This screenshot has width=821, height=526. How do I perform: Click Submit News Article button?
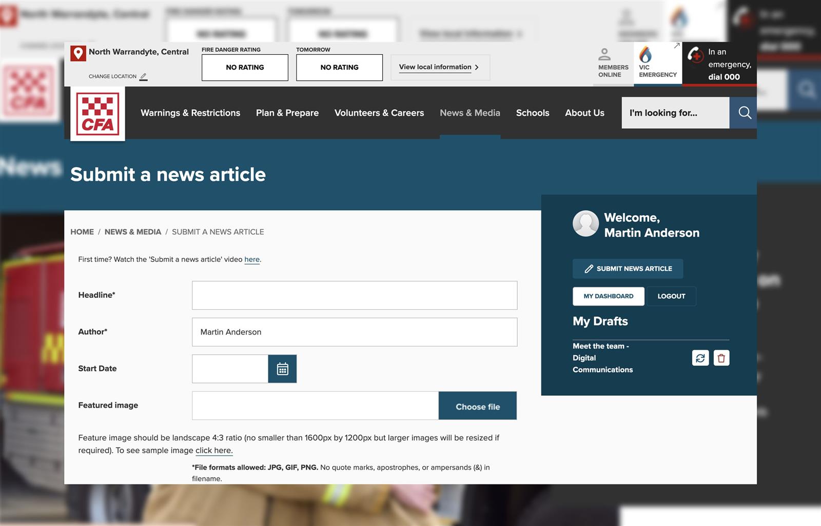pos(628,269)
